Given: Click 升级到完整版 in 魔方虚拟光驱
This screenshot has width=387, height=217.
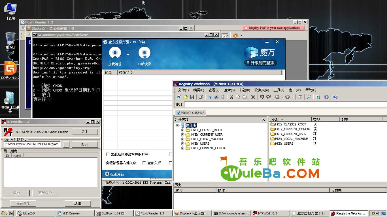Looking at the screenshot, I should [261, 63].
